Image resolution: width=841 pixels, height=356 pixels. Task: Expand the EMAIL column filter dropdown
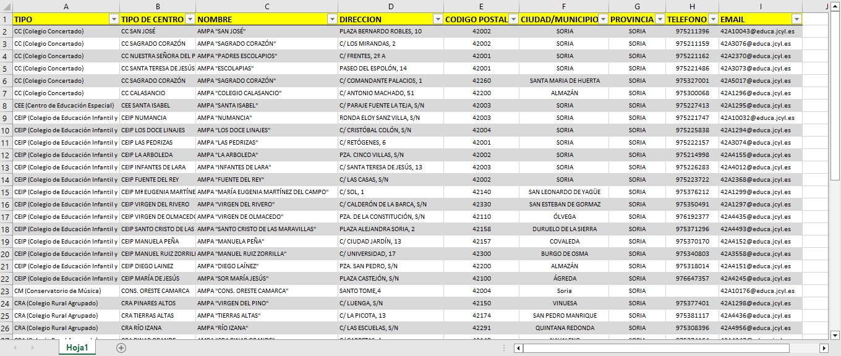tap(796, 19)
